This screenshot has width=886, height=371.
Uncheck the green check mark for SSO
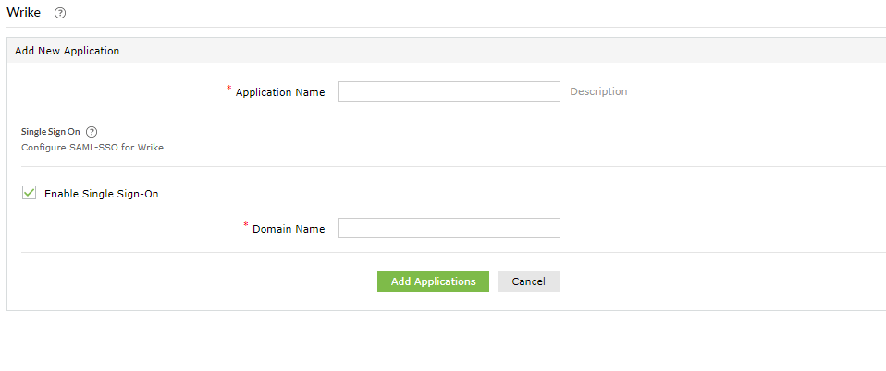[29, 193]
